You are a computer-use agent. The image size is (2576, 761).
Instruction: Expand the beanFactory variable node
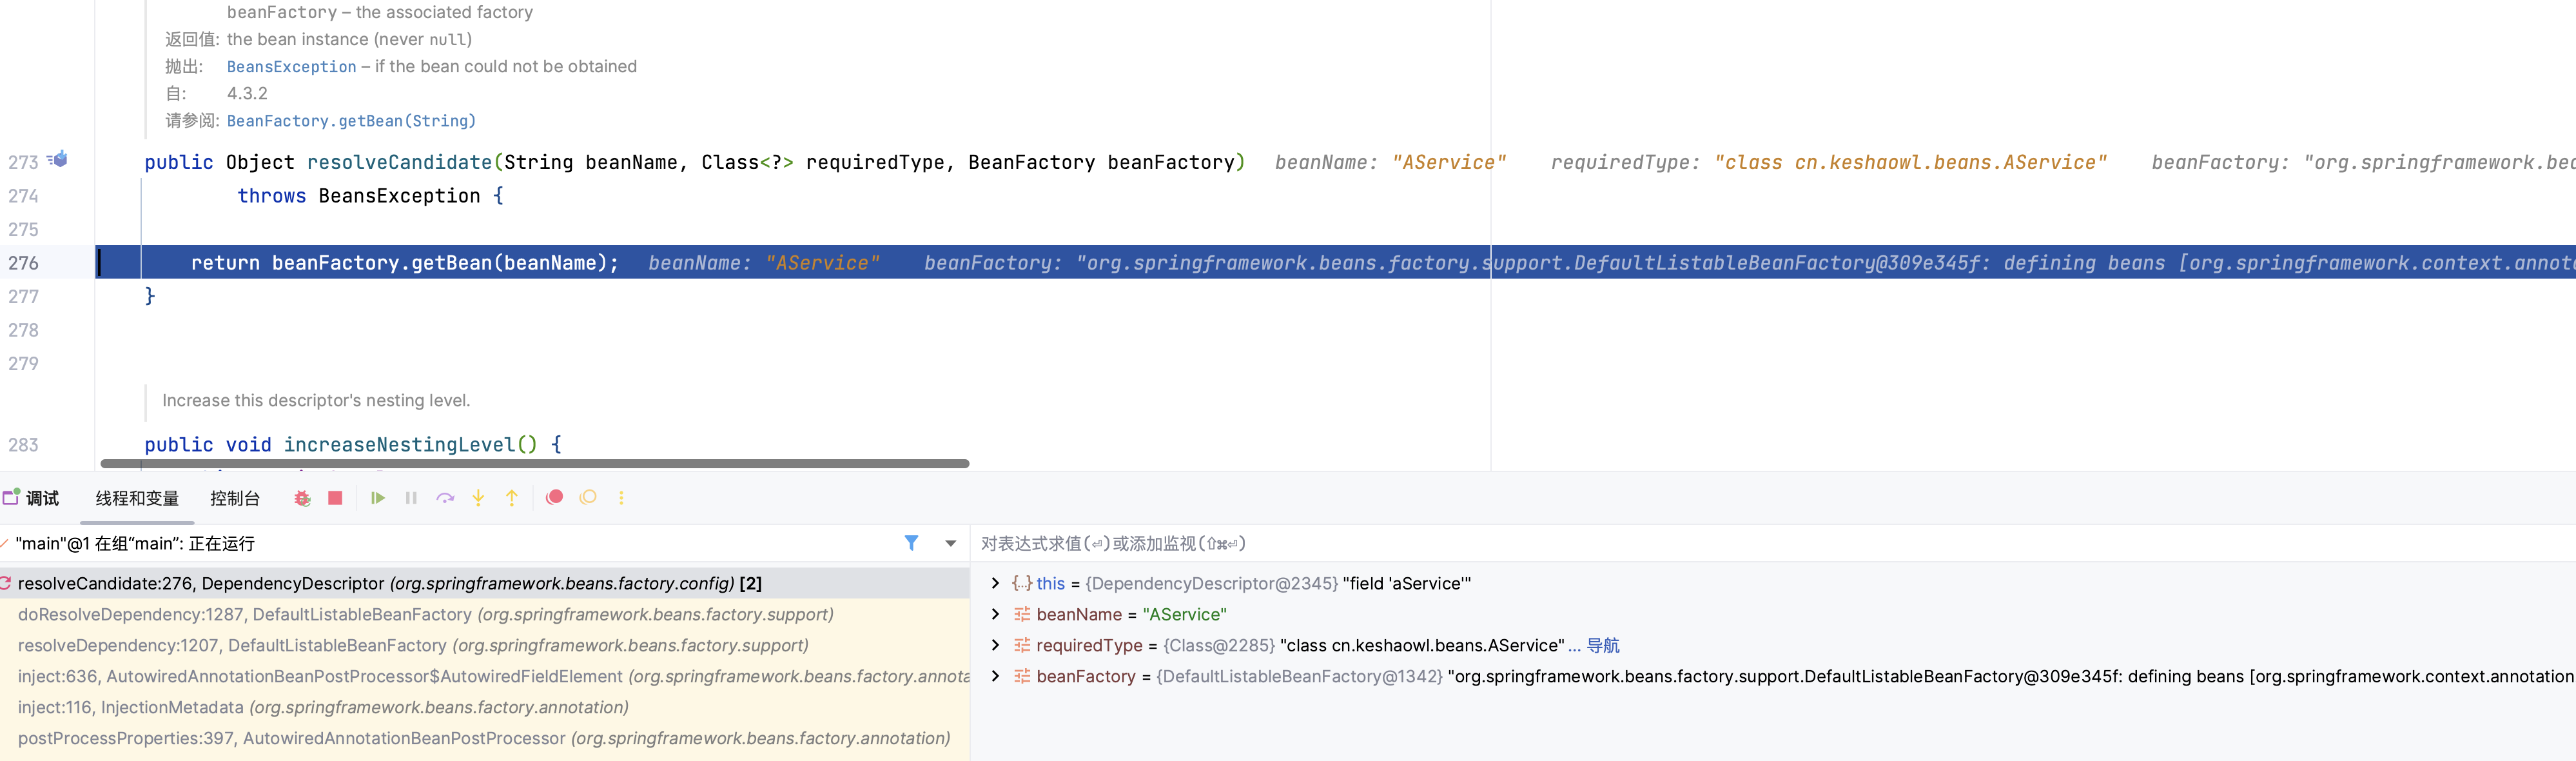995,676
